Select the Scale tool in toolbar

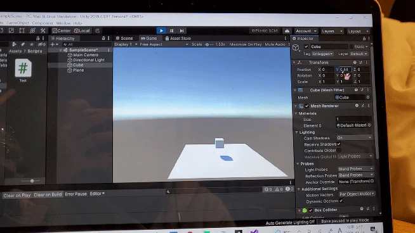click(11, 30)
